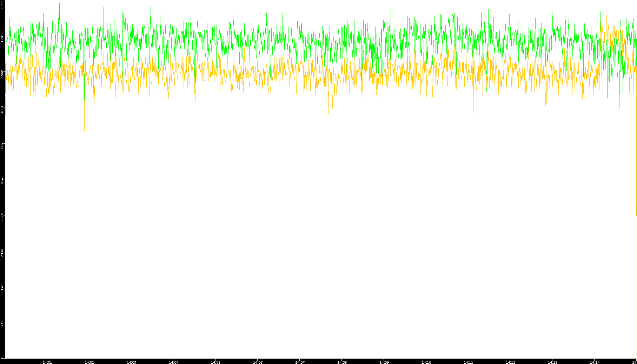Viewport: 637px width, 364px height.
Task: Click the 14:14 time axis label
Action: click(x=595, y=362)
